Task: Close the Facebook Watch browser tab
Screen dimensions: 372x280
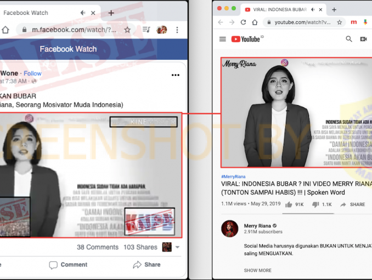Action: coord(93,13)
